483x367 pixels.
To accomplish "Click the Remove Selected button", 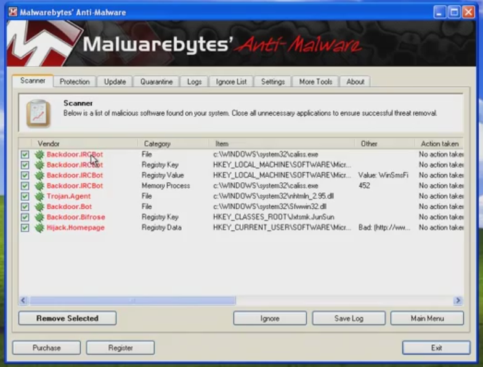I will tap(68, 318).
